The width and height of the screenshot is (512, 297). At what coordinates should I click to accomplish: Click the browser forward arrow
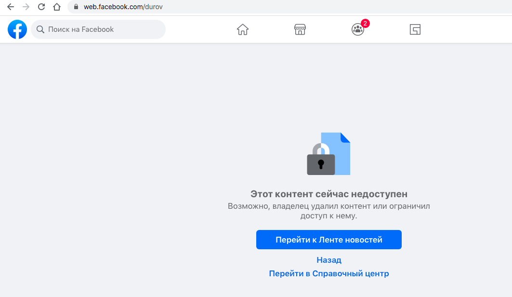tap(26, 7)
